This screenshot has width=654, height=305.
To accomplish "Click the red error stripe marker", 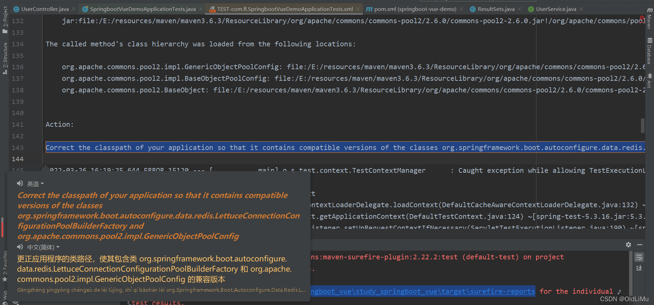I will [642, 18].
